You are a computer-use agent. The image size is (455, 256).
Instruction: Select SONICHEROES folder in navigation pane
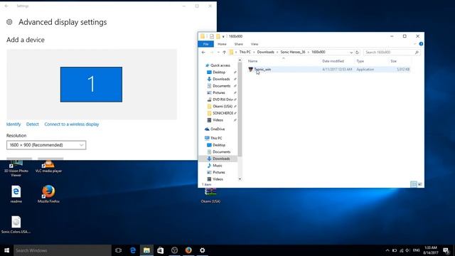tap(223, 113)
